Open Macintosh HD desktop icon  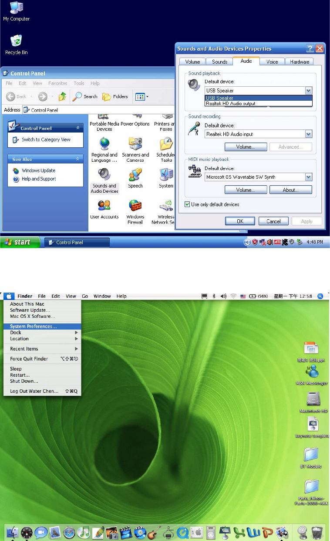pyautogui.click(x=313, y=403)
